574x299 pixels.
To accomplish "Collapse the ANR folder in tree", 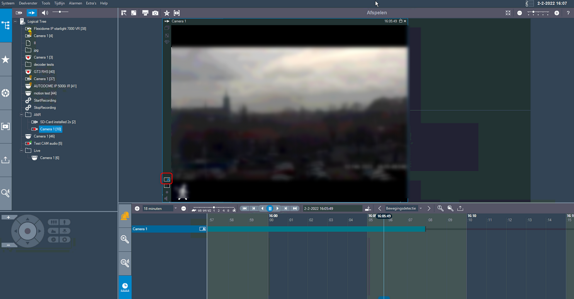I will point(22,115).
